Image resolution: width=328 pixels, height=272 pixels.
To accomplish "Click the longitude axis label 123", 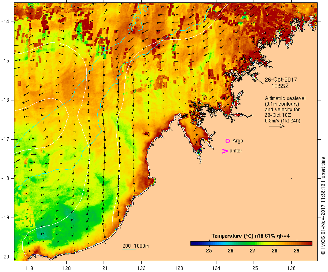I will 179,268.
